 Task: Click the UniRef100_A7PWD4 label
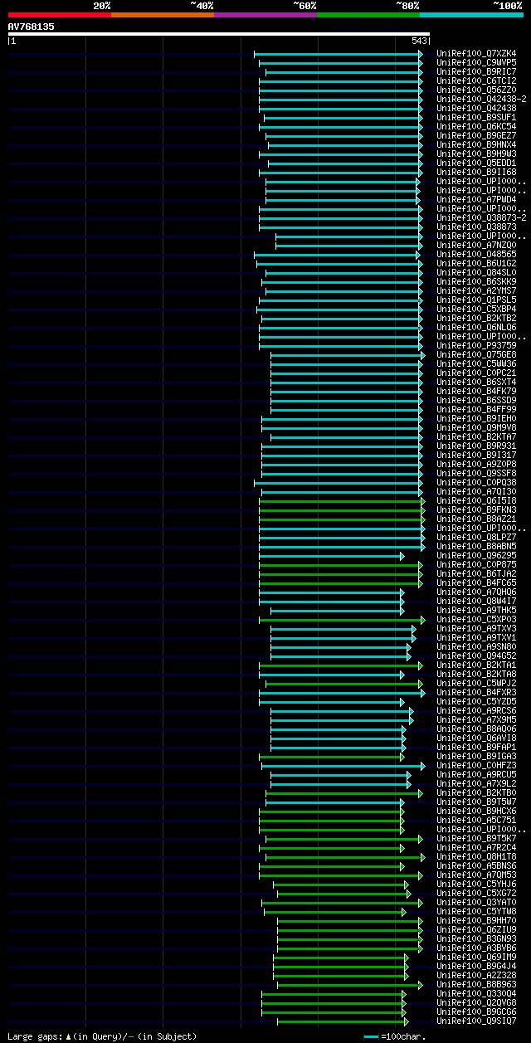pos(476,199)
